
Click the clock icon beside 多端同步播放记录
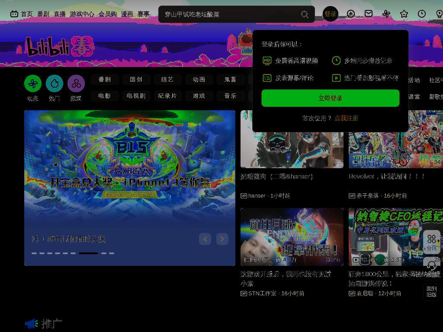[x=336, y=61]
